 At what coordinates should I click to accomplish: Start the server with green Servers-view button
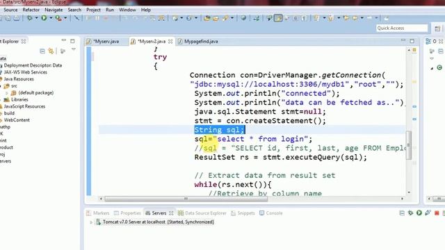(419, 212)
